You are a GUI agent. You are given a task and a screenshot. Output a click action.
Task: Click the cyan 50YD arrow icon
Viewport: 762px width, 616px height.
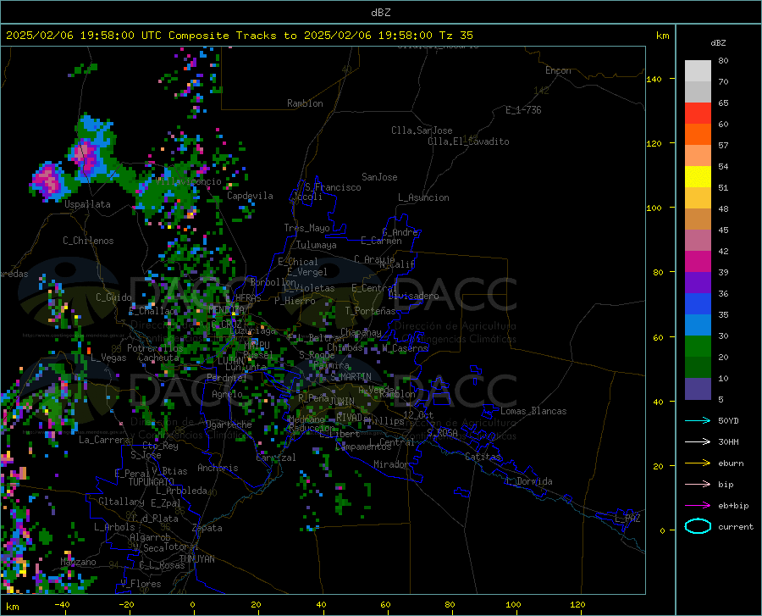pyautogui.click(x=698, y=420)
